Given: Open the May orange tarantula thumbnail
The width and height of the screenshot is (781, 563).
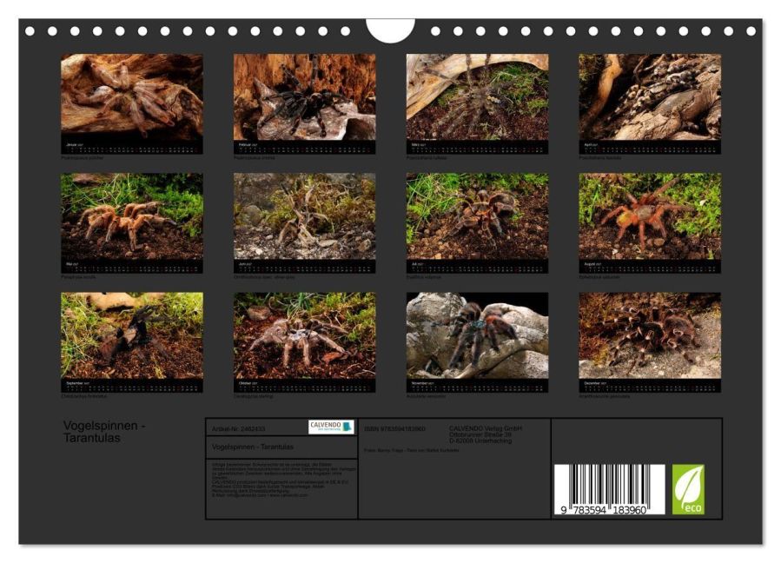Looking at the screenshot, I should click(x=132, y=216).
